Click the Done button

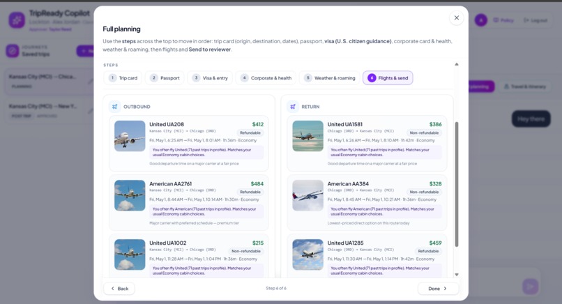[438, 288]
